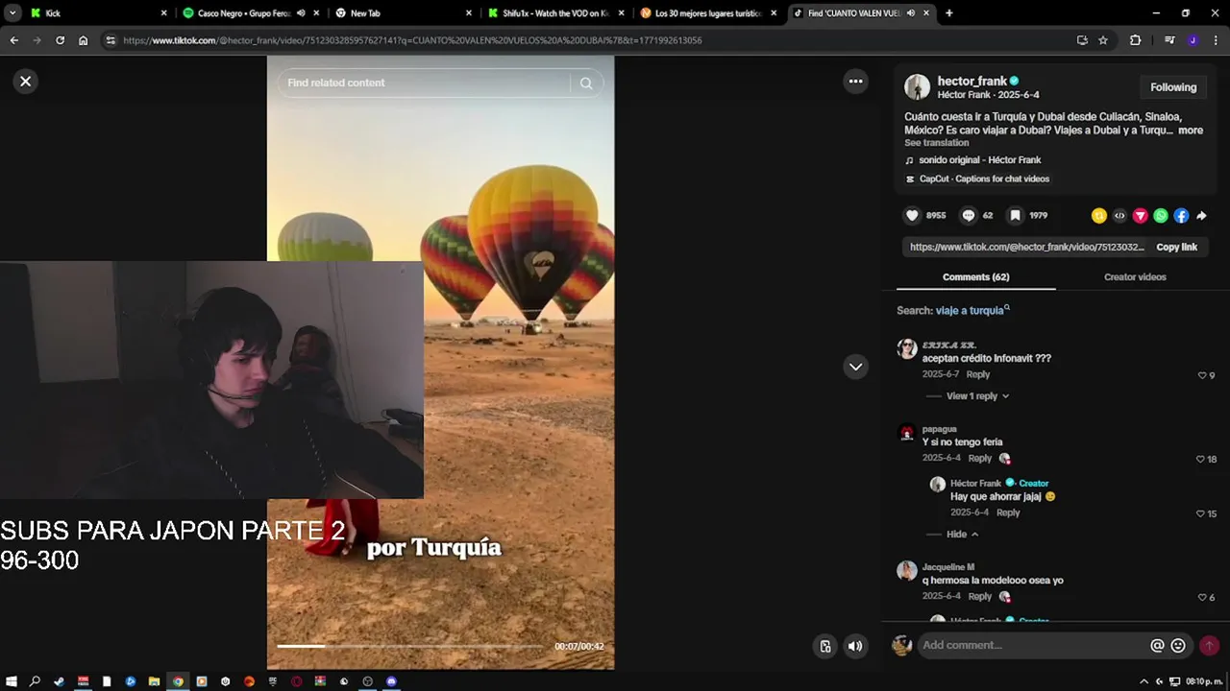Post comment with red arrow button
1230x691 pixels.
(1209, 646)
